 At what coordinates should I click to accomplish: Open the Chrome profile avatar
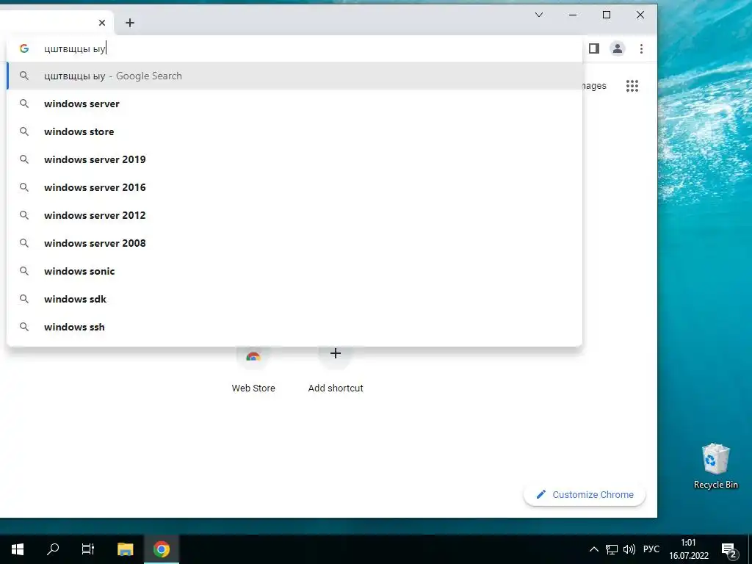617,48
